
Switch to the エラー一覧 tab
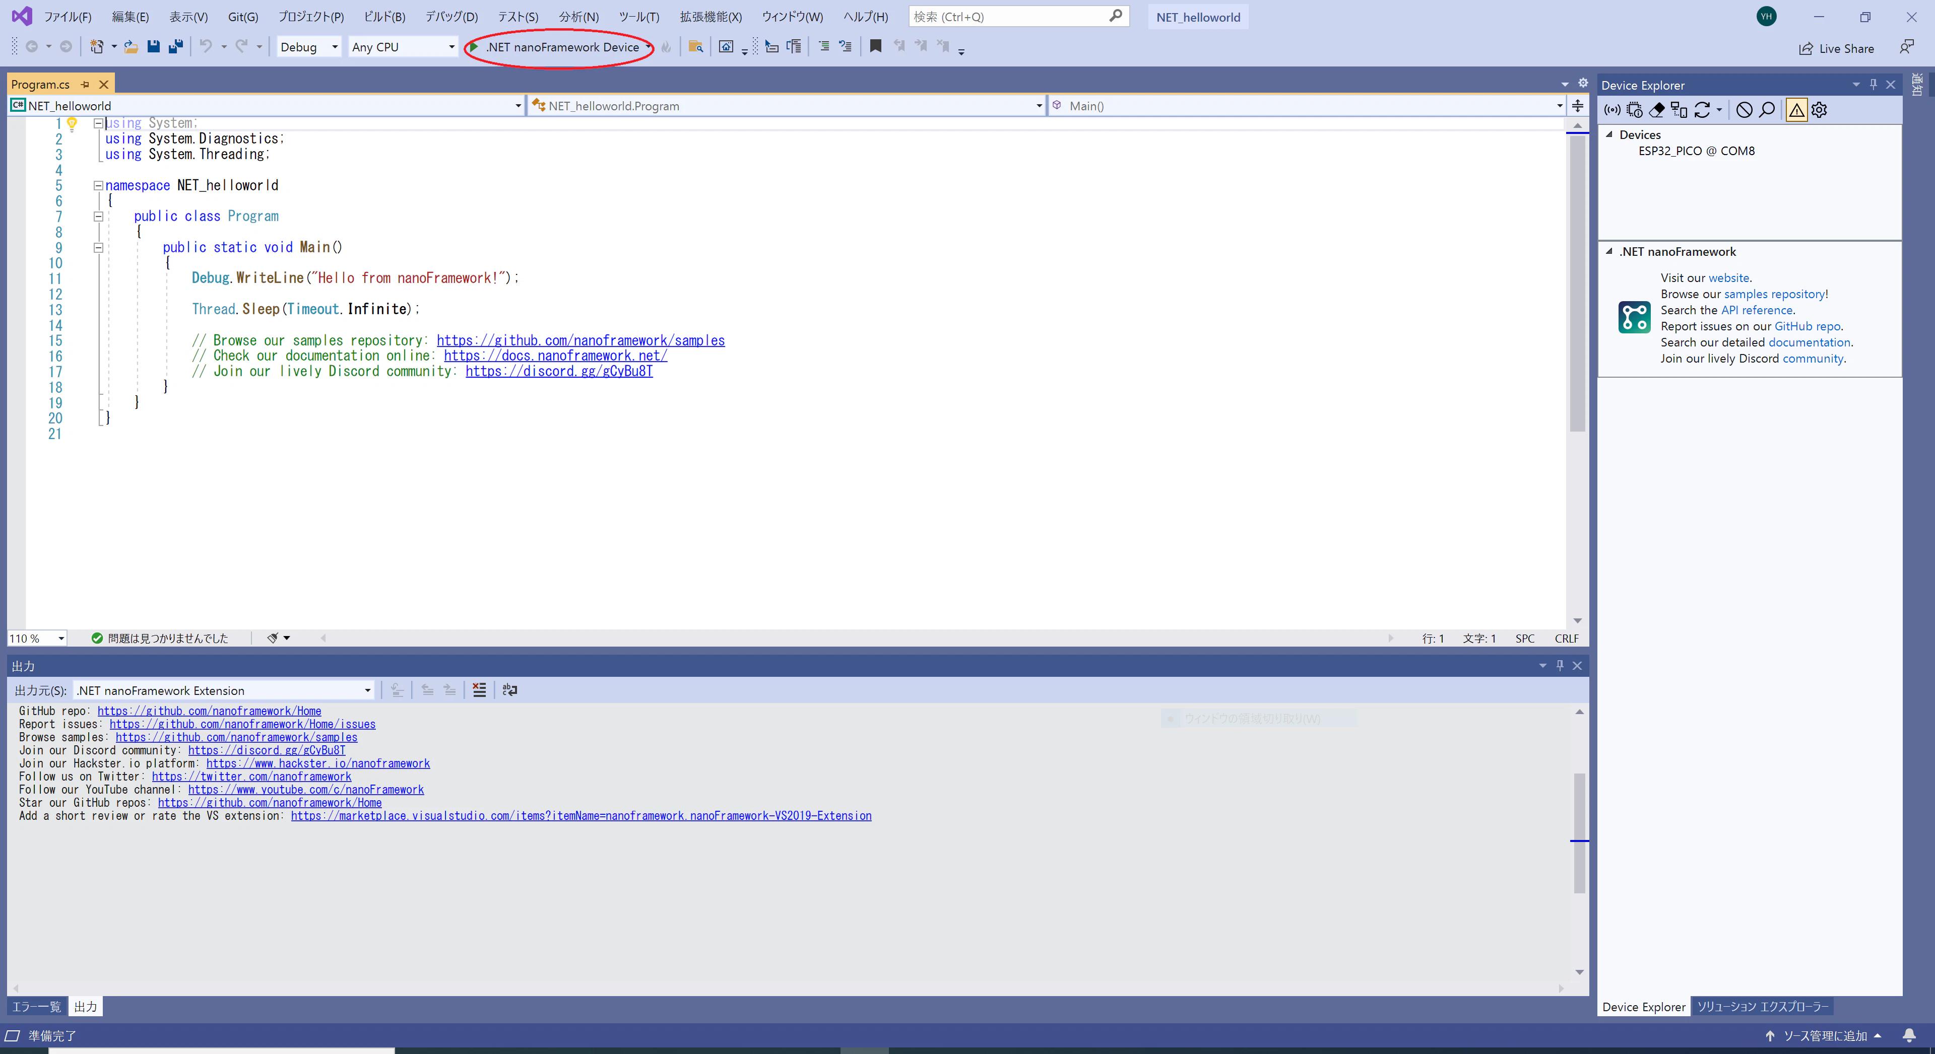[36, 1007]
